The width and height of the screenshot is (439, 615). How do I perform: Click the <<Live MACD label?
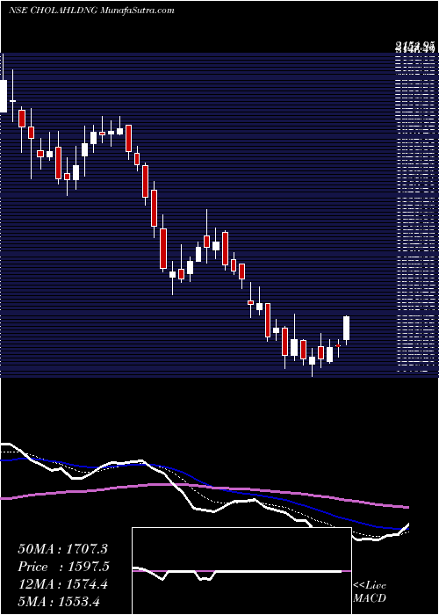370,592
